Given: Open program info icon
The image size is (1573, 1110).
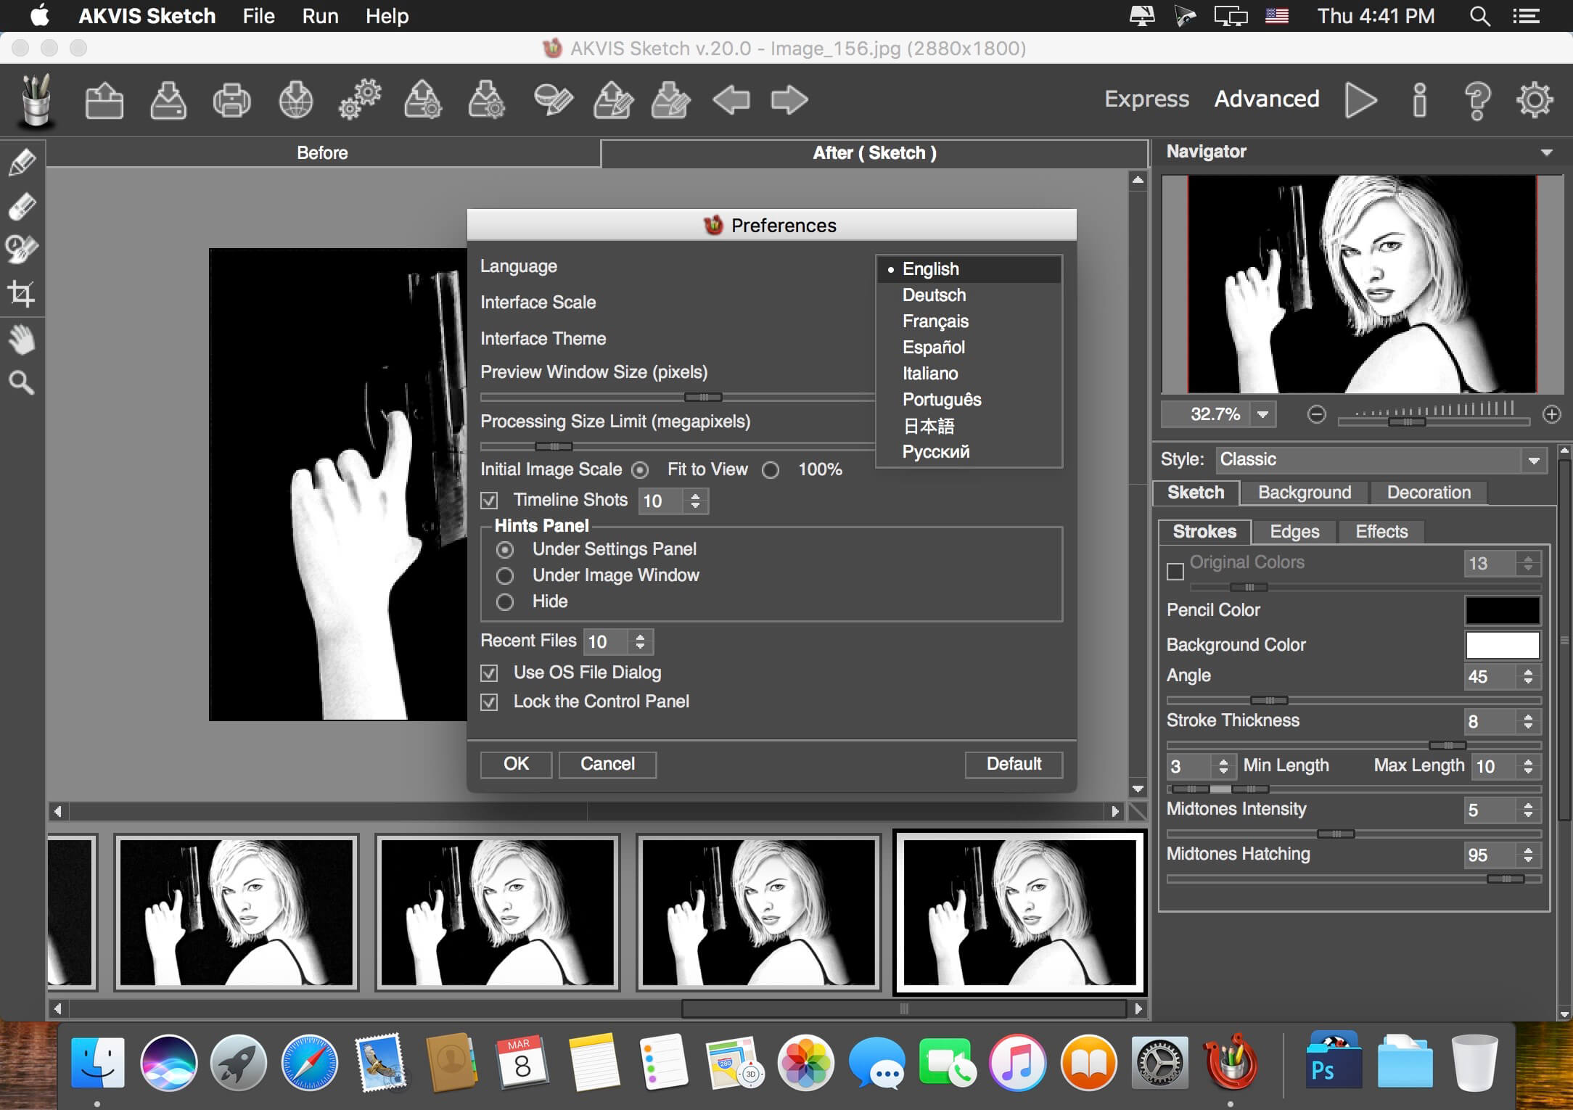Looking at the screenshot, I should pos(1419,99).
